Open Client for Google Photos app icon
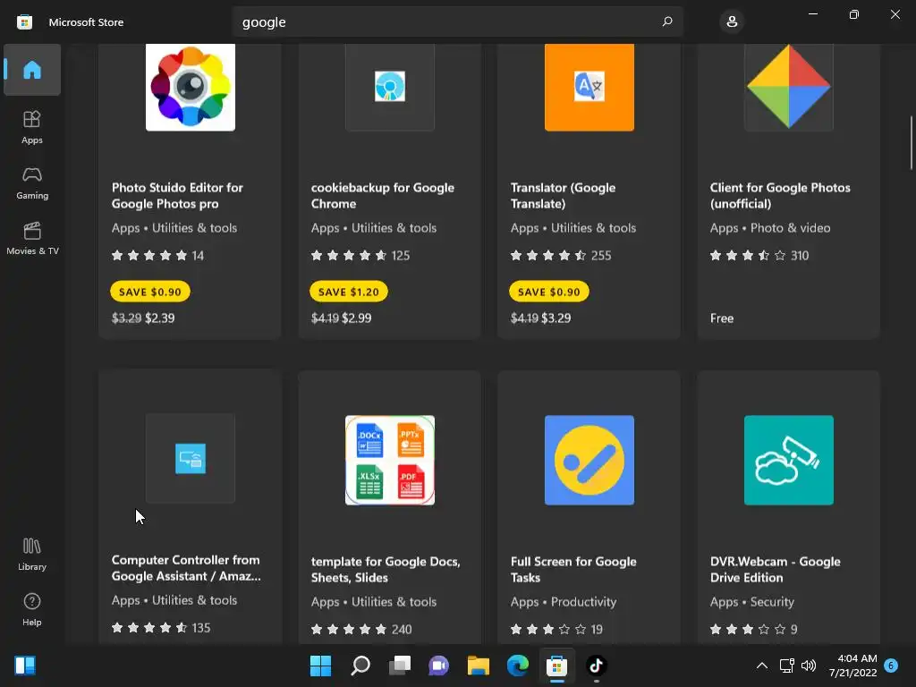 pyautogui.click(x=789, y=87)
